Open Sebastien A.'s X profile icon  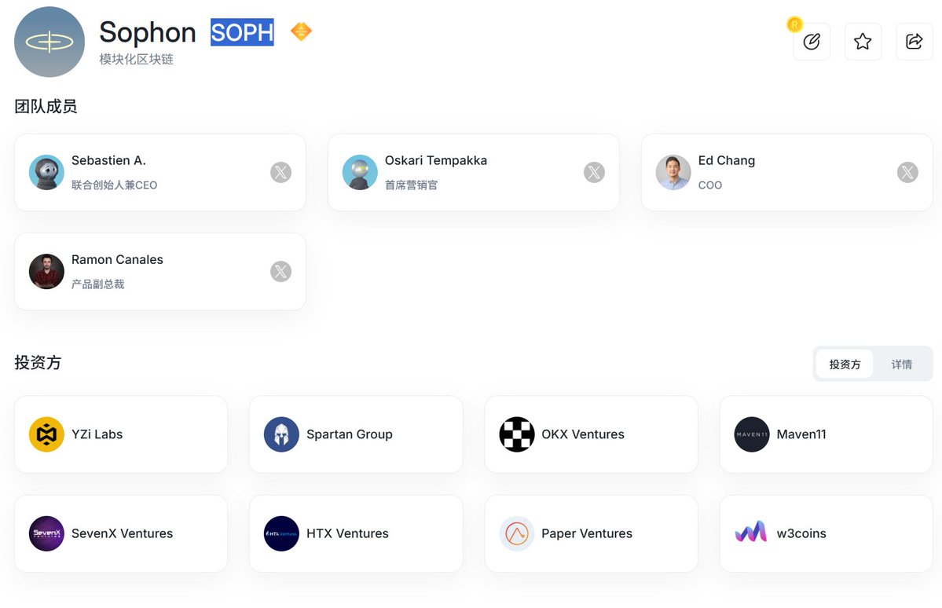pyautogui.click(x=280, y=172)
